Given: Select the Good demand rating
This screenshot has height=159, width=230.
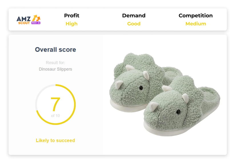Looking at the screenshot, I should click(134, 24).
